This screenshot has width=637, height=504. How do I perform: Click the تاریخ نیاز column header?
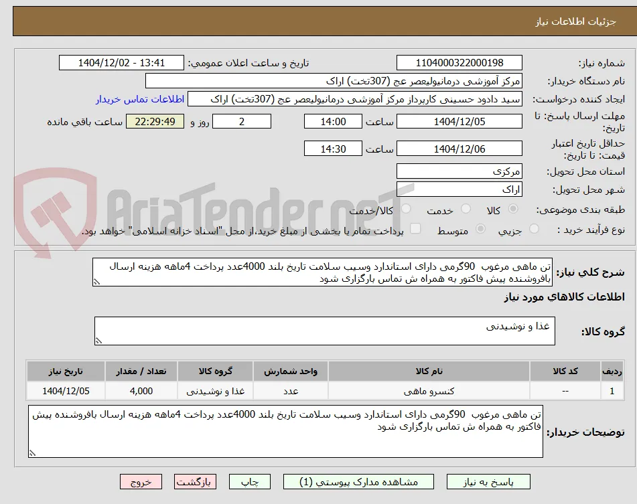pyautogui.click(x=66, y=371)
